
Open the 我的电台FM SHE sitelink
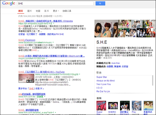click(x=55, y=34)
